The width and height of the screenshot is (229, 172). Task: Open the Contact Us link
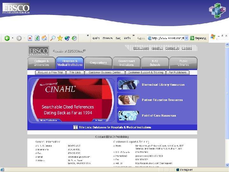[x=172, y=48]
